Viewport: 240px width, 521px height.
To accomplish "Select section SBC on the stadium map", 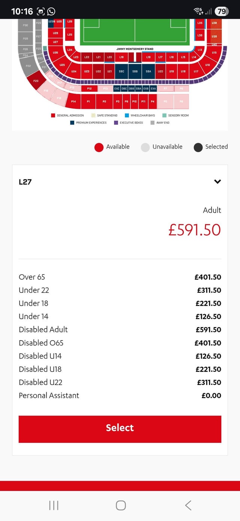I will [123, 71].
